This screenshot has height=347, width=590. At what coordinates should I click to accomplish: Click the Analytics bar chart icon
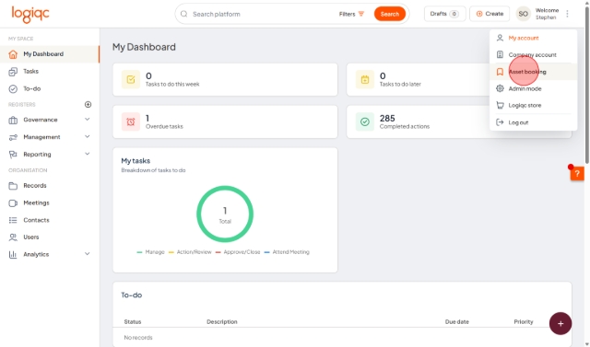coord(13,254)
